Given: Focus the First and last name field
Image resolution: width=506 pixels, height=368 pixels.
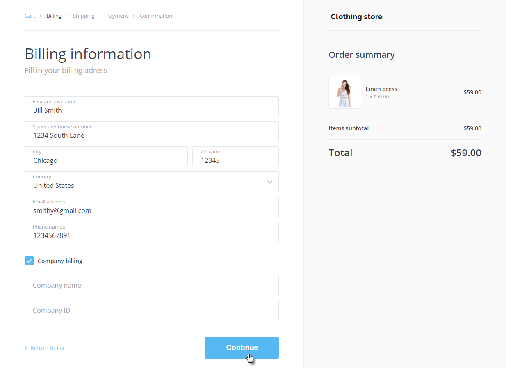Looking at the screenshot, I should click(151, 107).
